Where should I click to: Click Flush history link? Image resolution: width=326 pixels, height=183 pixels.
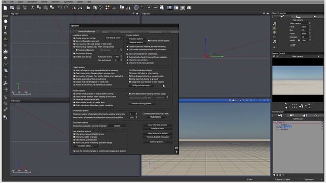tap(155, 117)
